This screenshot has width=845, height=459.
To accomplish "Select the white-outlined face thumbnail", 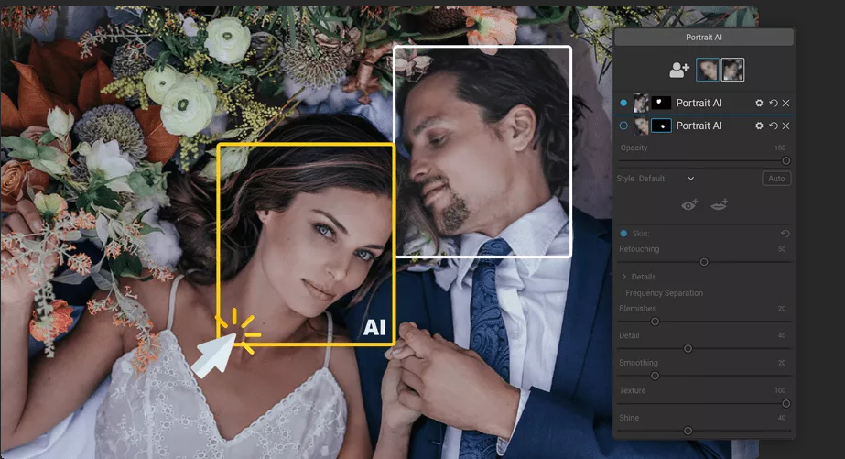I will point(732,71).
